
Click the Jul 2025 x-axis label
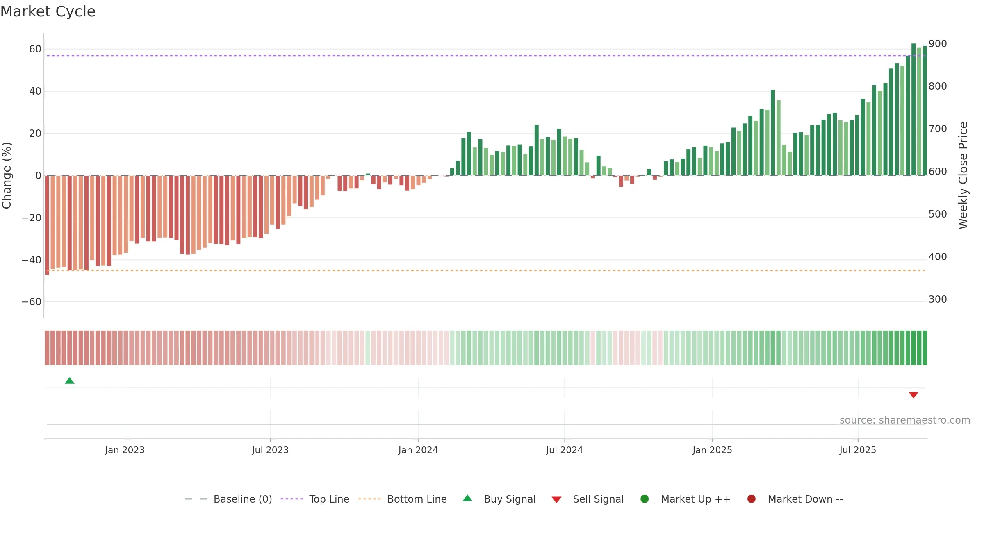(858, 450)
